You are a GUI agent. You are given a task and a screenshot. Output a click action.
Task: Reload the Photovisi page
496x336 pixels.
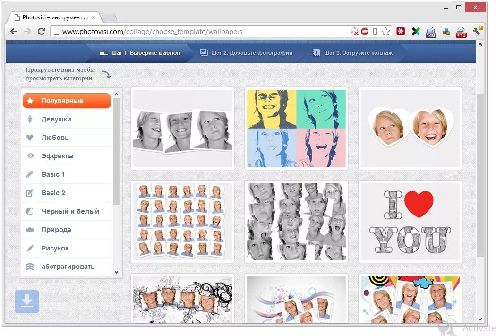pyautogui.click(x=41, y=31)
